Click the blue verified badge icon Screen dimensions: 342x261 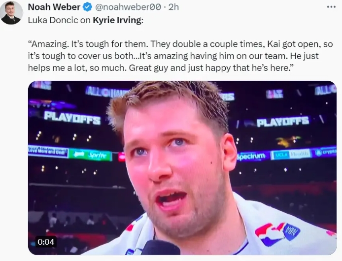(x=87, y=7)
